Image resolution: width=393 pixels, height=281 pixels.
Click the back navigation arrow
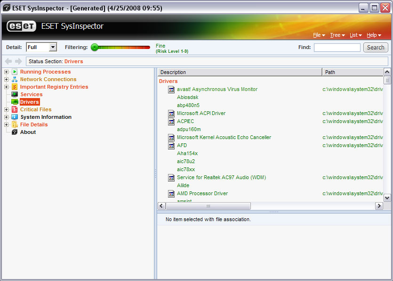click(8, 61)
